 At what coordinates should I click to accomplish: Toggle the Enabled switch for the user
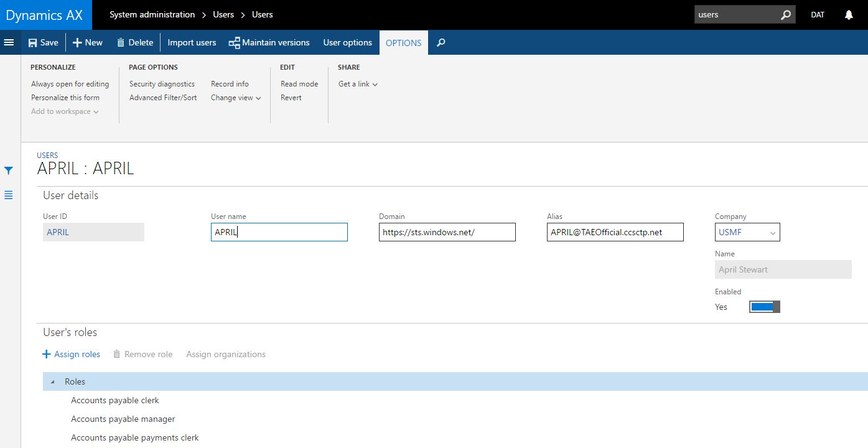pyautogui.click(x=764, y=307)
